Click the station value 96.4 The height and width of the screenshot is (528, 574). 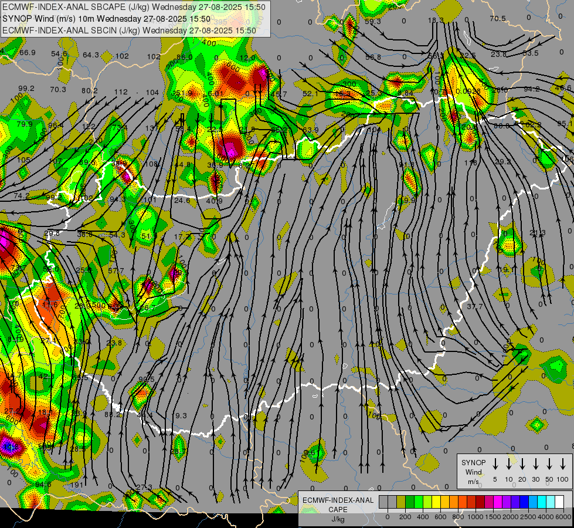click(x=56, y=126)
